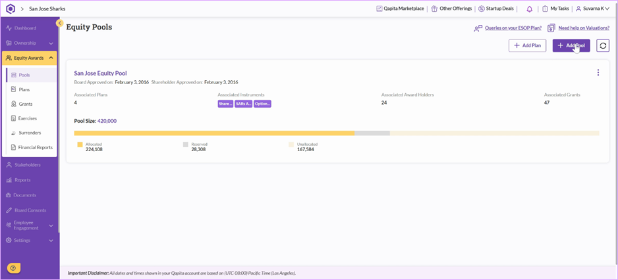Image resolution: width=618 pixels, height=280 pixels.
Task: Open the three-dot menu of San Jose Equity Pool
Action: [x=598, y=72]
